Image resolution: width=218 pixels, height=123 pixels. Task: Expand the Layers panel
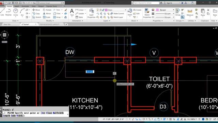click(107, 20)
